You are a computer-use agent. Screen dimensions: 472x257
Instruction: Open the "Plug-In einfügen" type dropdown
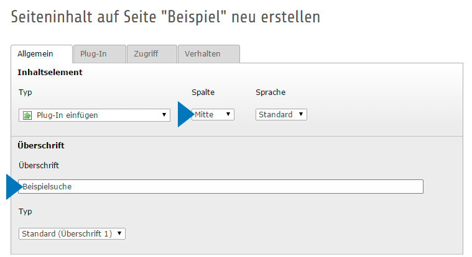click(x=95, y=115)
